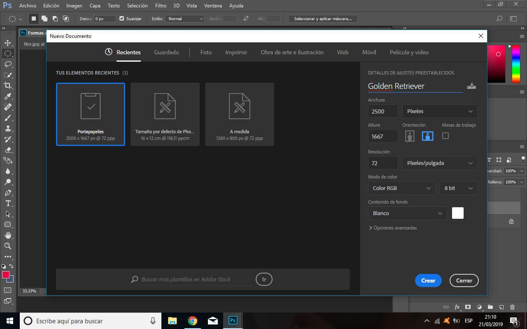Open the Píxeles/pulgada resolution dropdown
Image resolution: width=527 pixels, height=329 pixels.
(440, 163)
